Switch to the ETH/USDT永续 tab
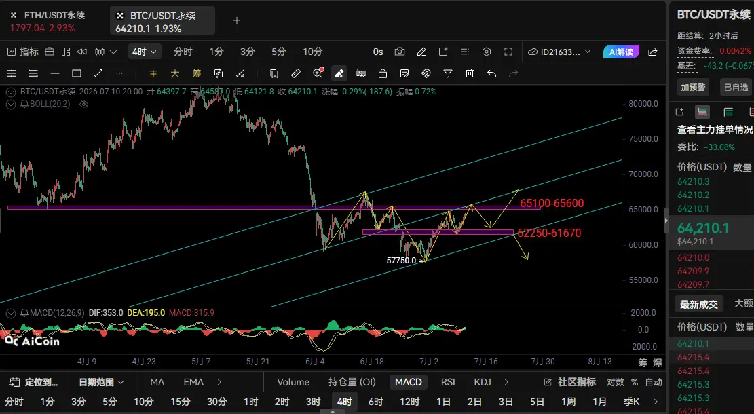 point(49,21)
